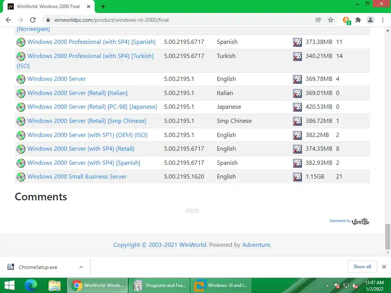Follow the Copyright 2003-2021 WinWorld link
This screenshot has height=293, width=391.
pos(160,245)
